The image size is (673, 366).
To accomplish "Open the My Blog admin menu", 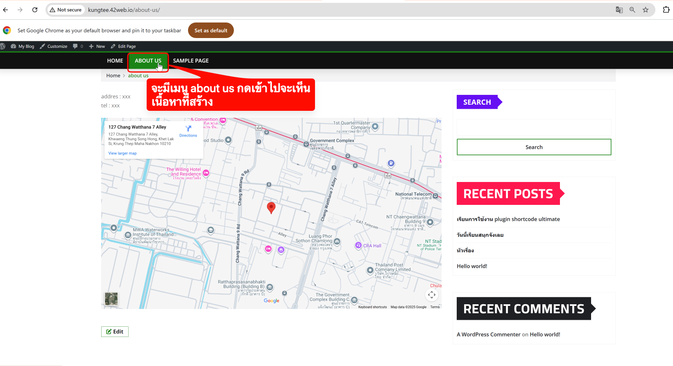I will pyautogui.click(x=23, y=46).
